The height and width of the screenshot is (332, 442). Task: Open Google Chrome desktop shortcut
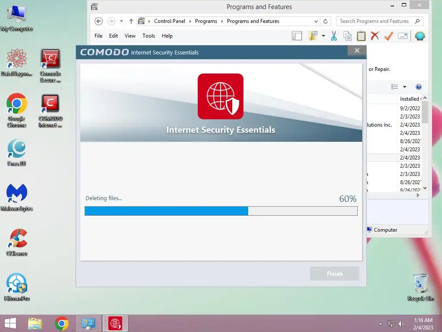click(x=17, y=110)
